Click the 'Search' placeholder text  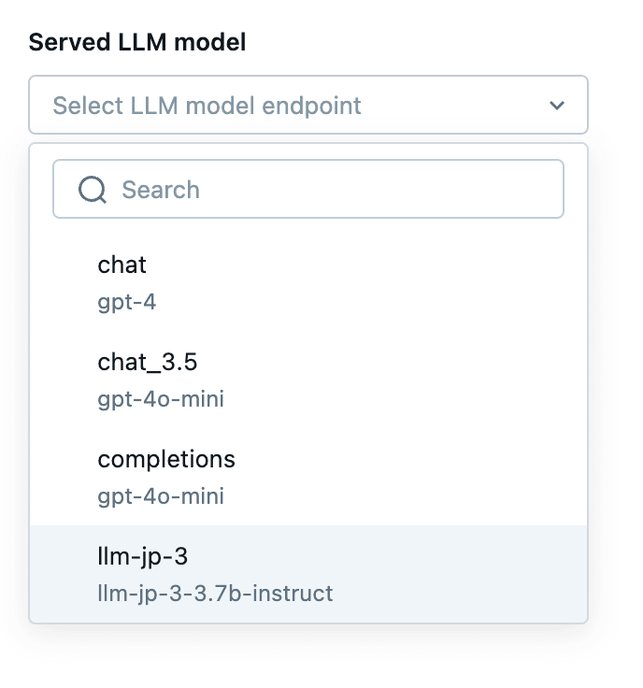161,190
